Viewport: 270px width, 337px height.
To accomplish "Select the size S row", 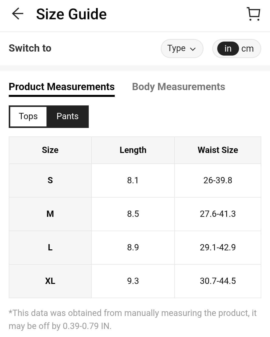I will (x=135, y=180).
